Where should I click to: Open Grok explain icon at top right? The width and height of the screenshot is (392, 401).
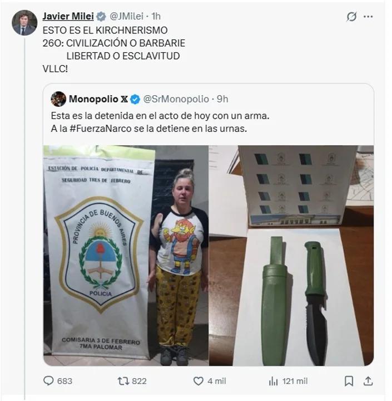(351, 17)
